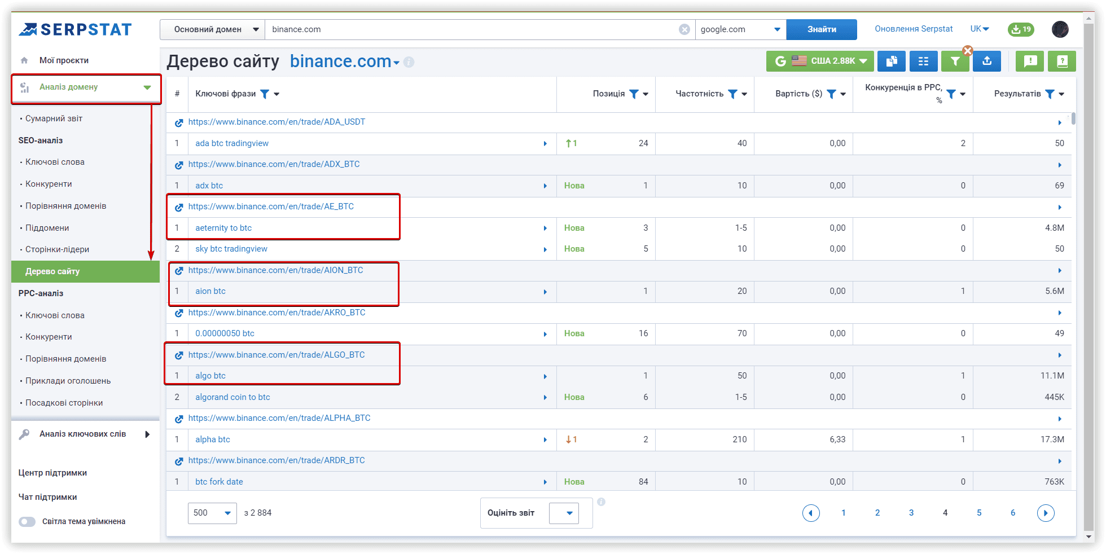Image resolution: width=1106 pixels, height=554 pixels.
Task: Open Піддомени in the sidebar
Action: (47, 228)
